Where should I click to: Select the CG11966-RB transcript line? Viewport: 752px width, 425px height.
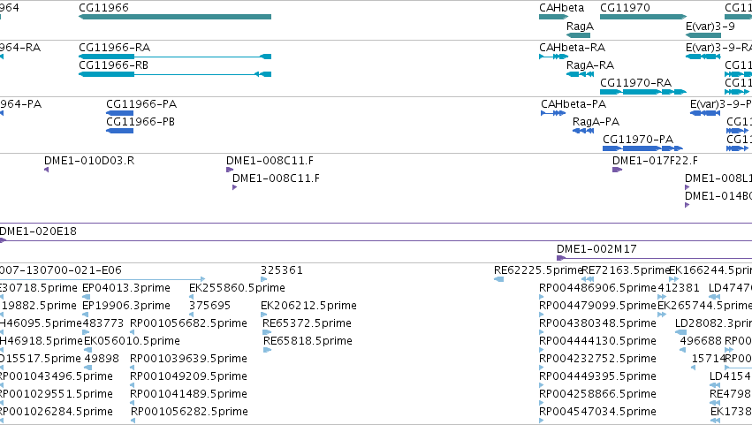(175, 74)
